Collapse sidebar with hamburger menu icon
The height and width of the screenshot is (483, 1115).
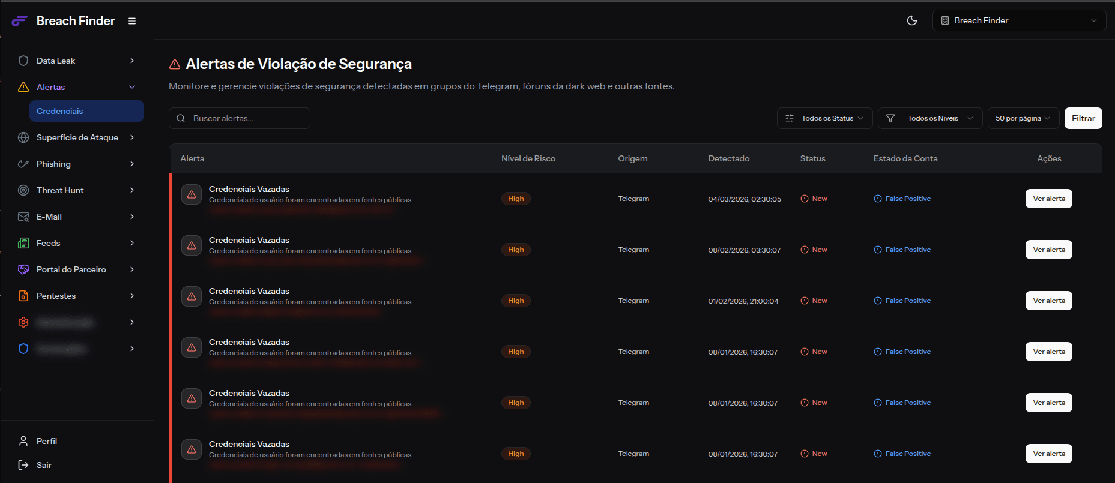coord(132,21)
